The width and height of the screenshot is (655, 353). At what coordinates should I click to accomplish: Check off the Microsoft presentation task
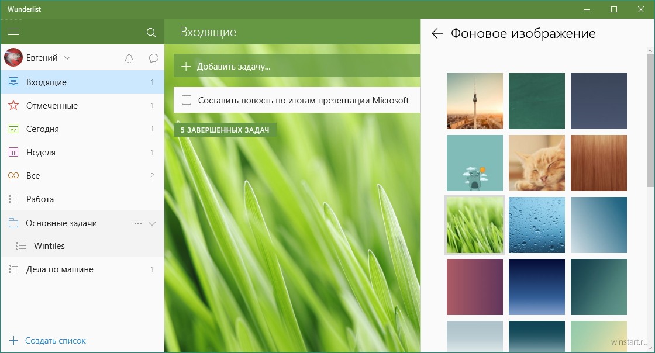coord(187,100)
